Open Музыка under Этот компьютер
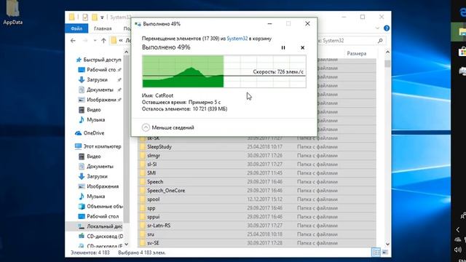This screenshot has width=466, height=262. tap(92, 196)
